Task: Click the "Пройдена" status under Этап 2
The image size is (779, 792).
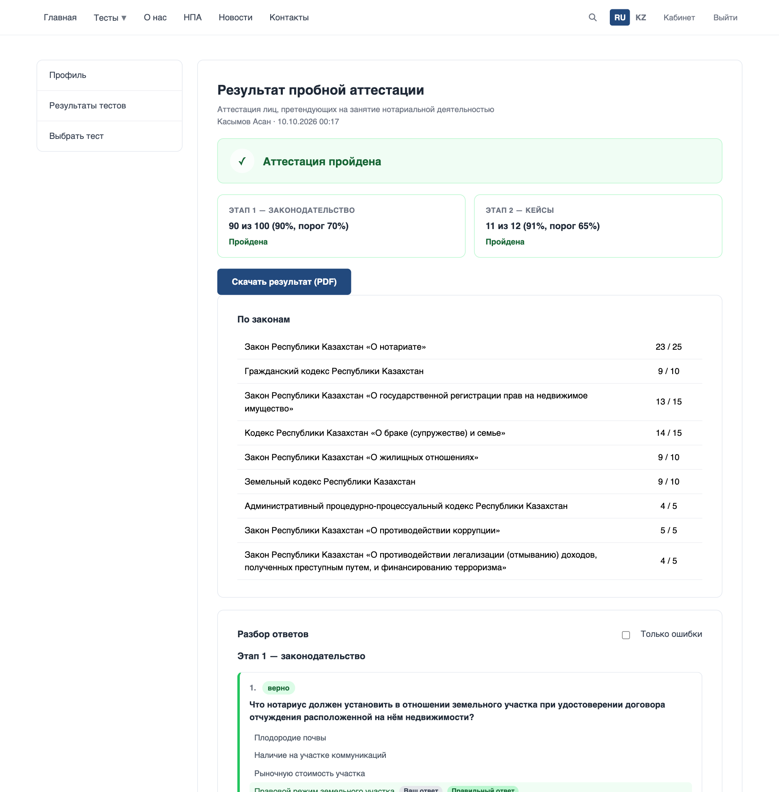Action: click(x=504, y=242)
